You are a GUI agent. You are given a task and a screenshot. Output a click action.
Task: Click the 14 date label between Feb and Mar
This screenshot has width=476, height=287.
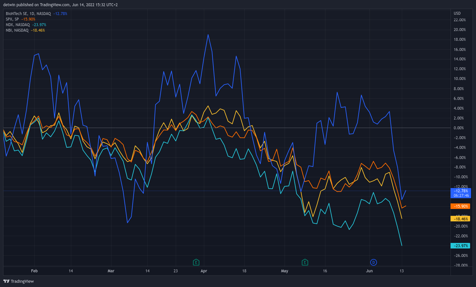(x=71, y=271)
